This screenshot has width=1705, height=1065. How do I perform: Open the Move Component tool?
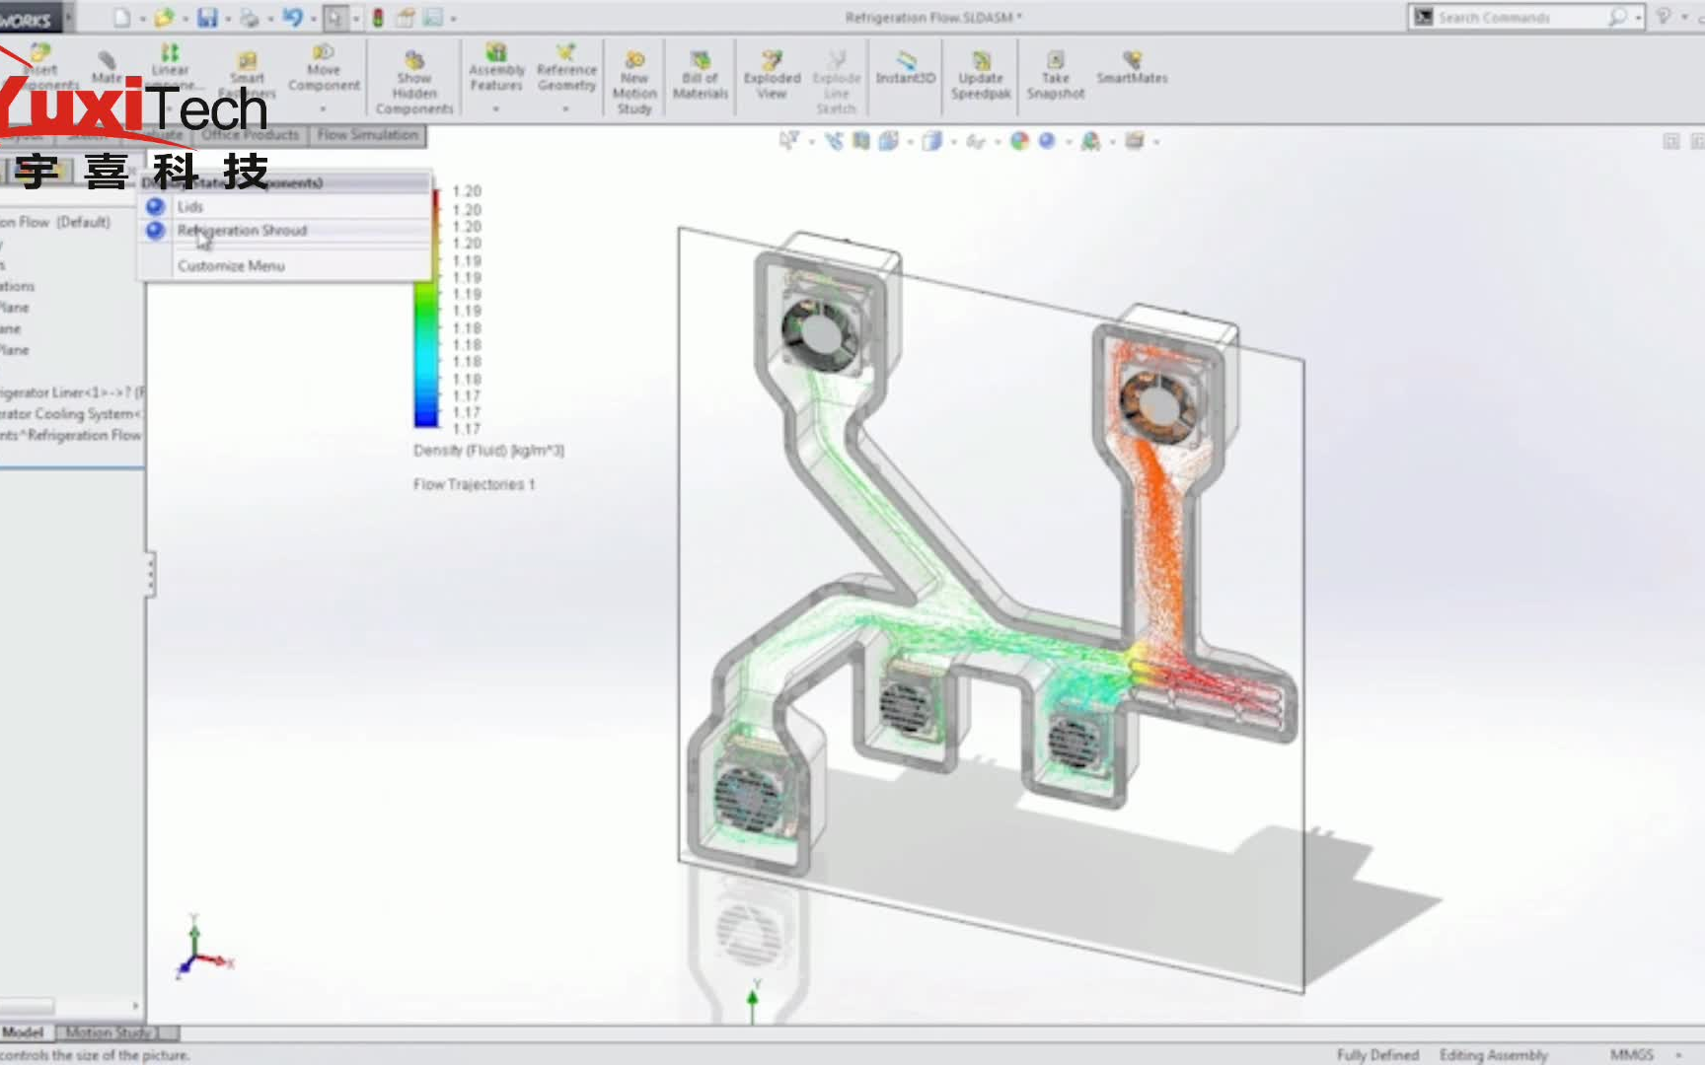click(325, 69)
